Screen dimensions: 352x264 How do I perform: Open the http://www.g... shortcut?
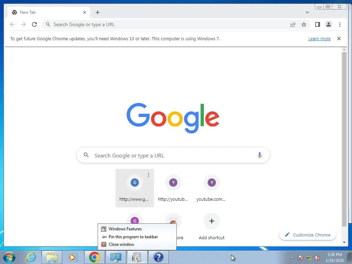coord(135,188)
